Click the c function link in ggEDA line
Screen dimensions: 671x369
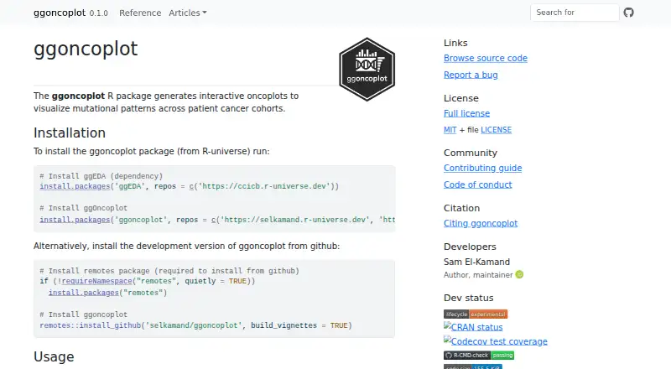[191, 186]
